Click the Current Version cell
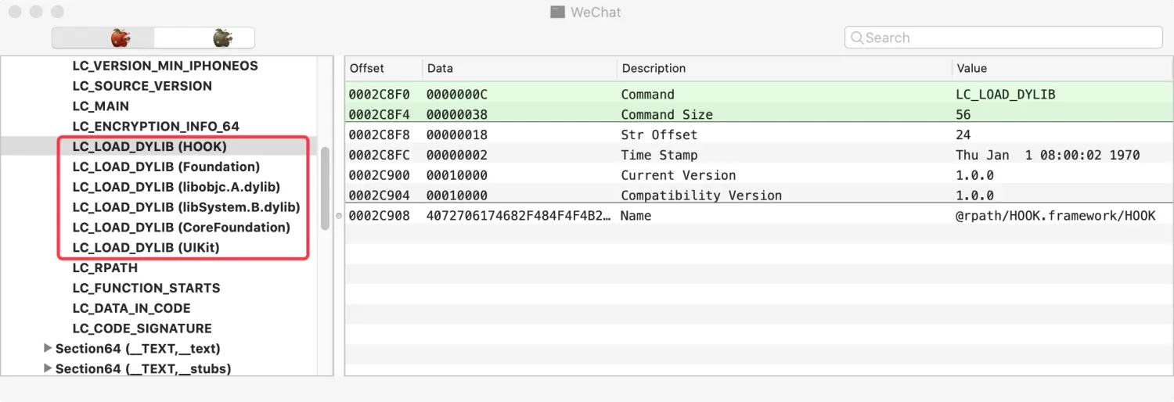1174x402 pixels. coord(679,175)
